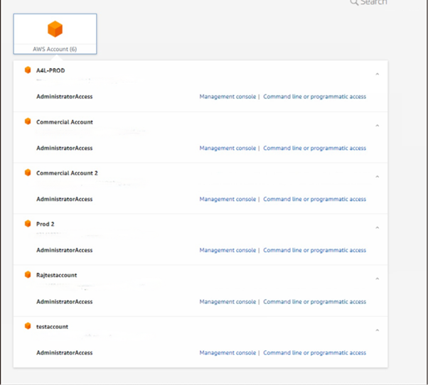Click AdministratorAccess under Commercial Account 2
This screenshot has width=428, height=385.
coord(65,199)
